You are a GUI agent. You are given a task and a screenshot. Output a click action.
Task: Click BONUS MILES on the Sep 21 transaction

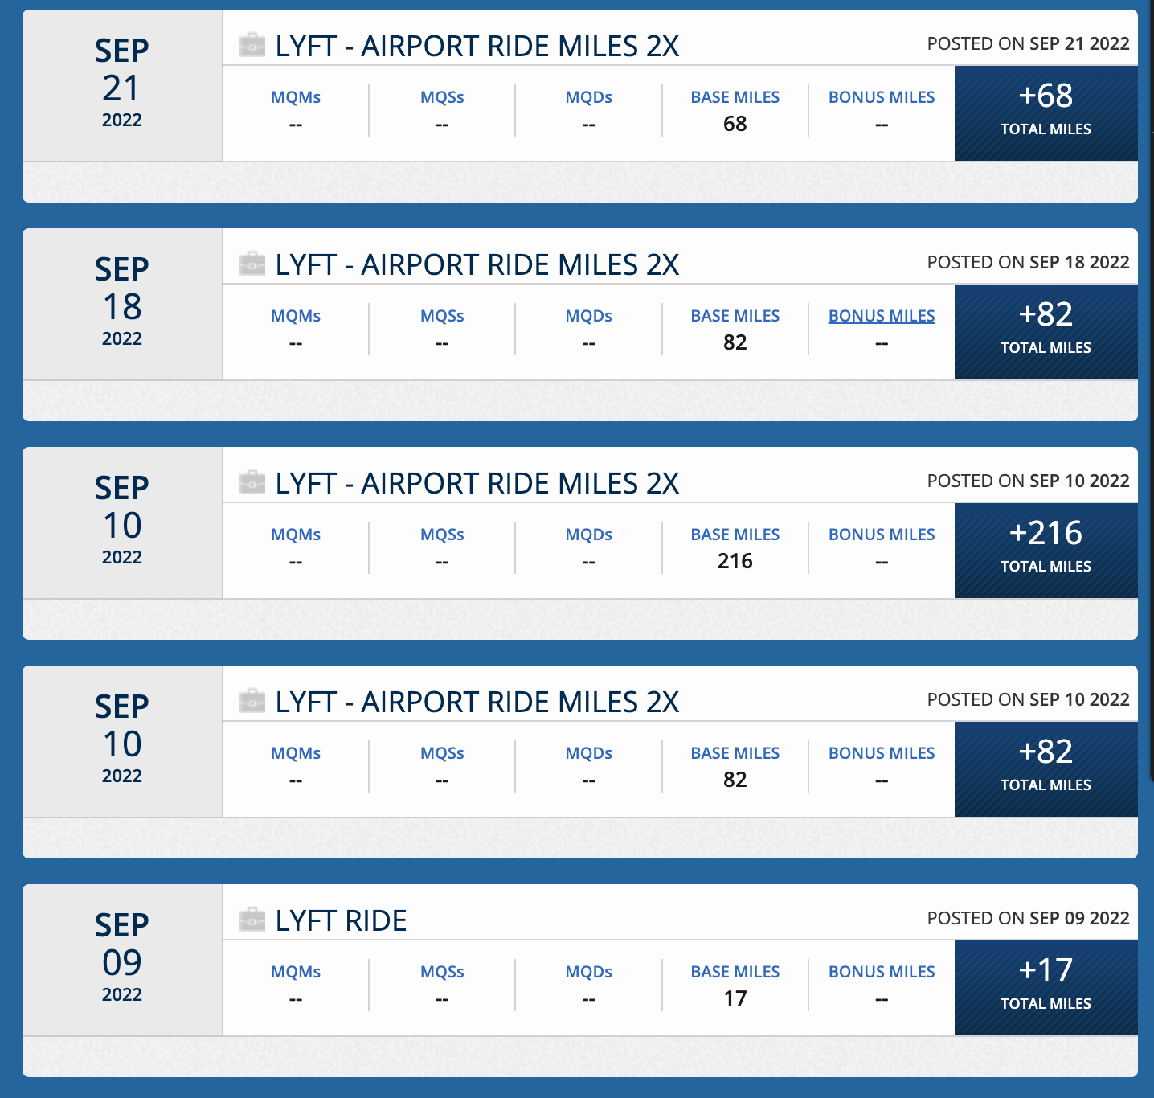882,96
